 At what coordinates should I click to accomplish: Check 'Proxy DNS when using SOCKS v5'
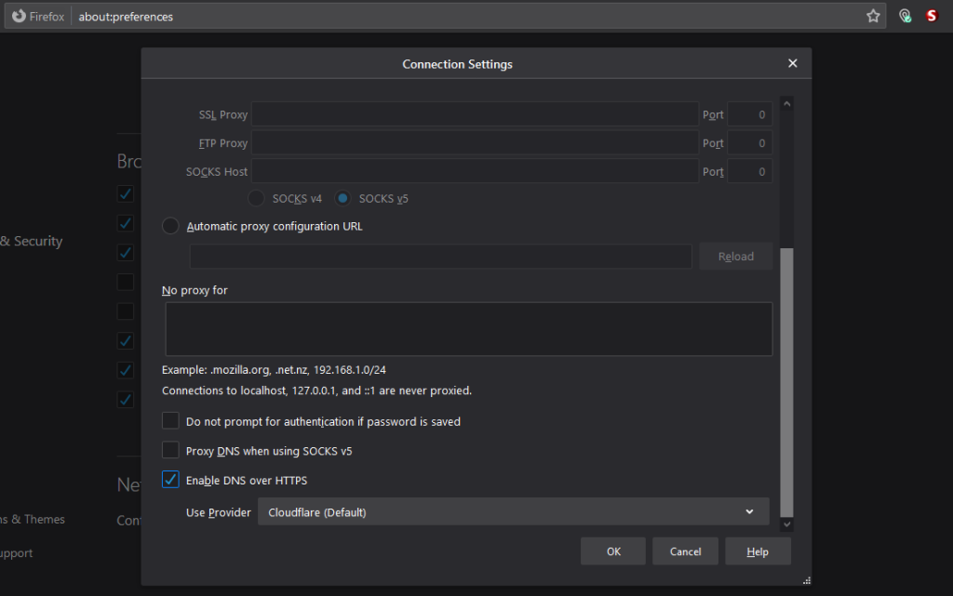(x=170, y=451)
